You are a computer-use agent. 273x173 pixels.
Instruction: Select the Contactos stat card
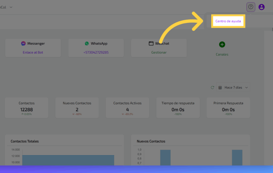[x=27, y=108]
